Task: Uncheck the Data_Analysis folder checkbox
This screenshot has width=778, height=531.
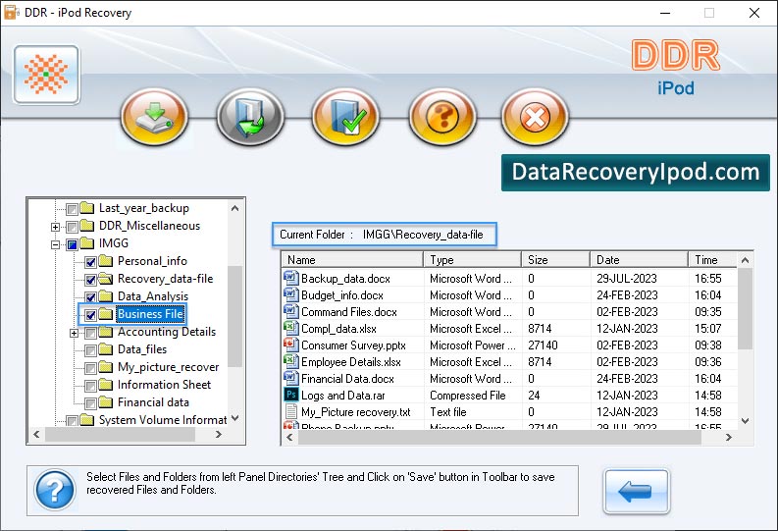Action: click(x=91, y=297)
